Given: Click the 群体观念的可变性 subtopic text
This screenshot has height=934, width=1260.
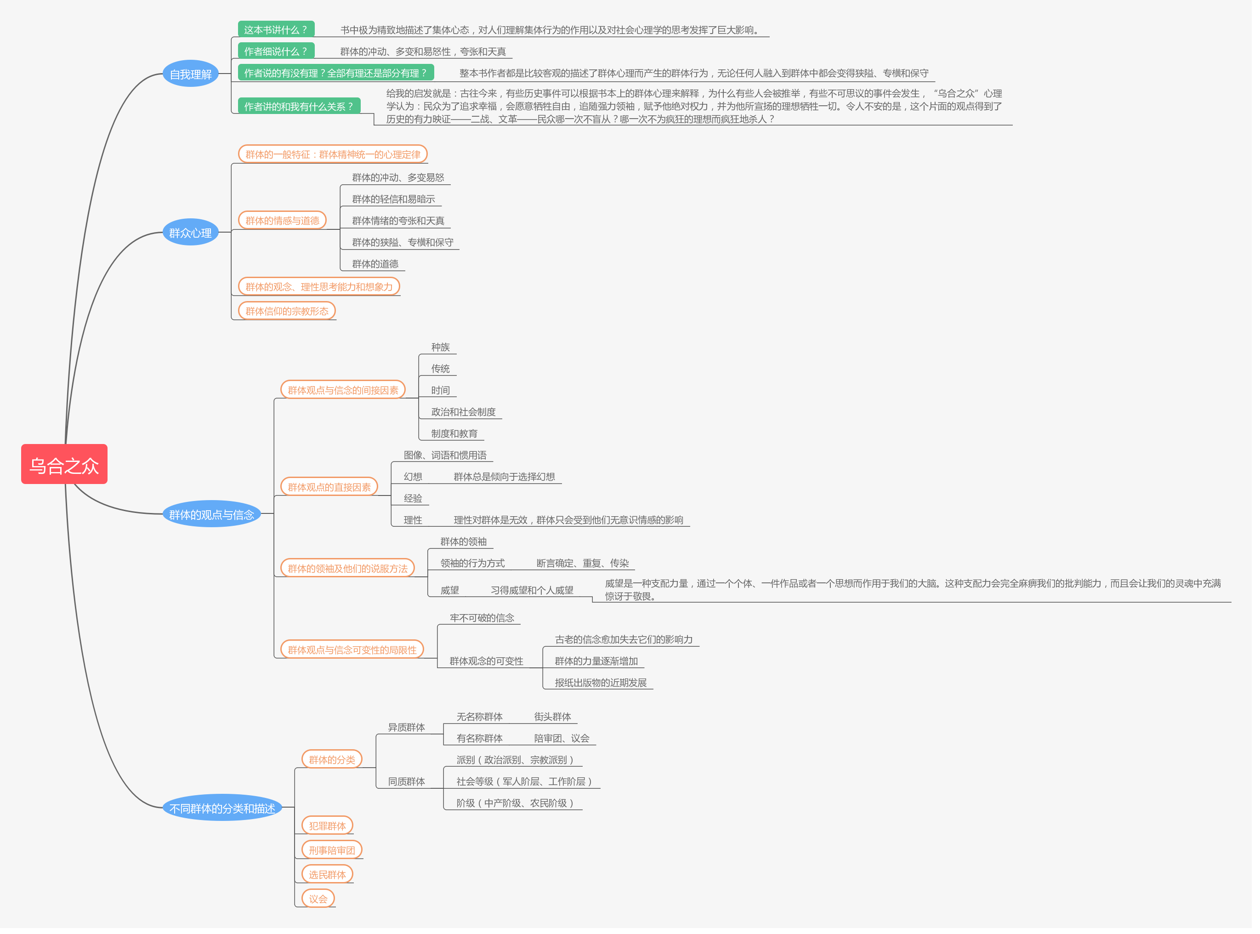Looking at the screenshot, I should point(486,661).
